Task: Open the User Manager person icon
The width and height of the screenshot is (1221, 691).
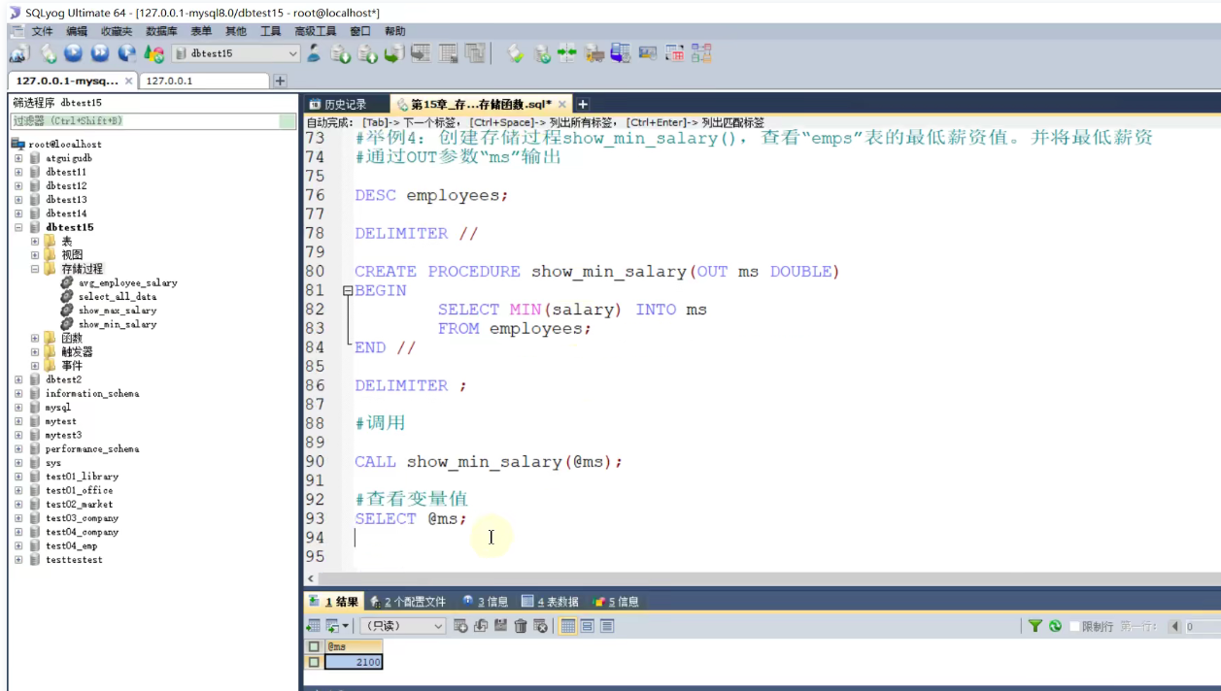Action: [313, 54]
